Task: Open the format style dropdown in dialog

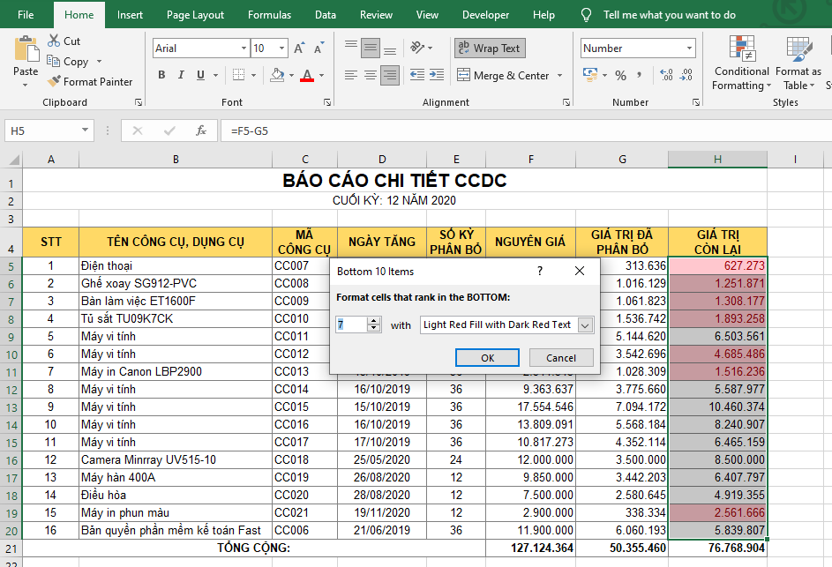Action: click(x=584, y=325)
